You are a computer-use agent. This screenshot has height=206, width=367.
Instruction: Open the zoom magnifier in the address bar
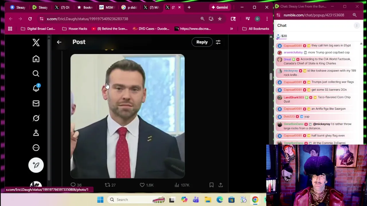click(202, 19)
